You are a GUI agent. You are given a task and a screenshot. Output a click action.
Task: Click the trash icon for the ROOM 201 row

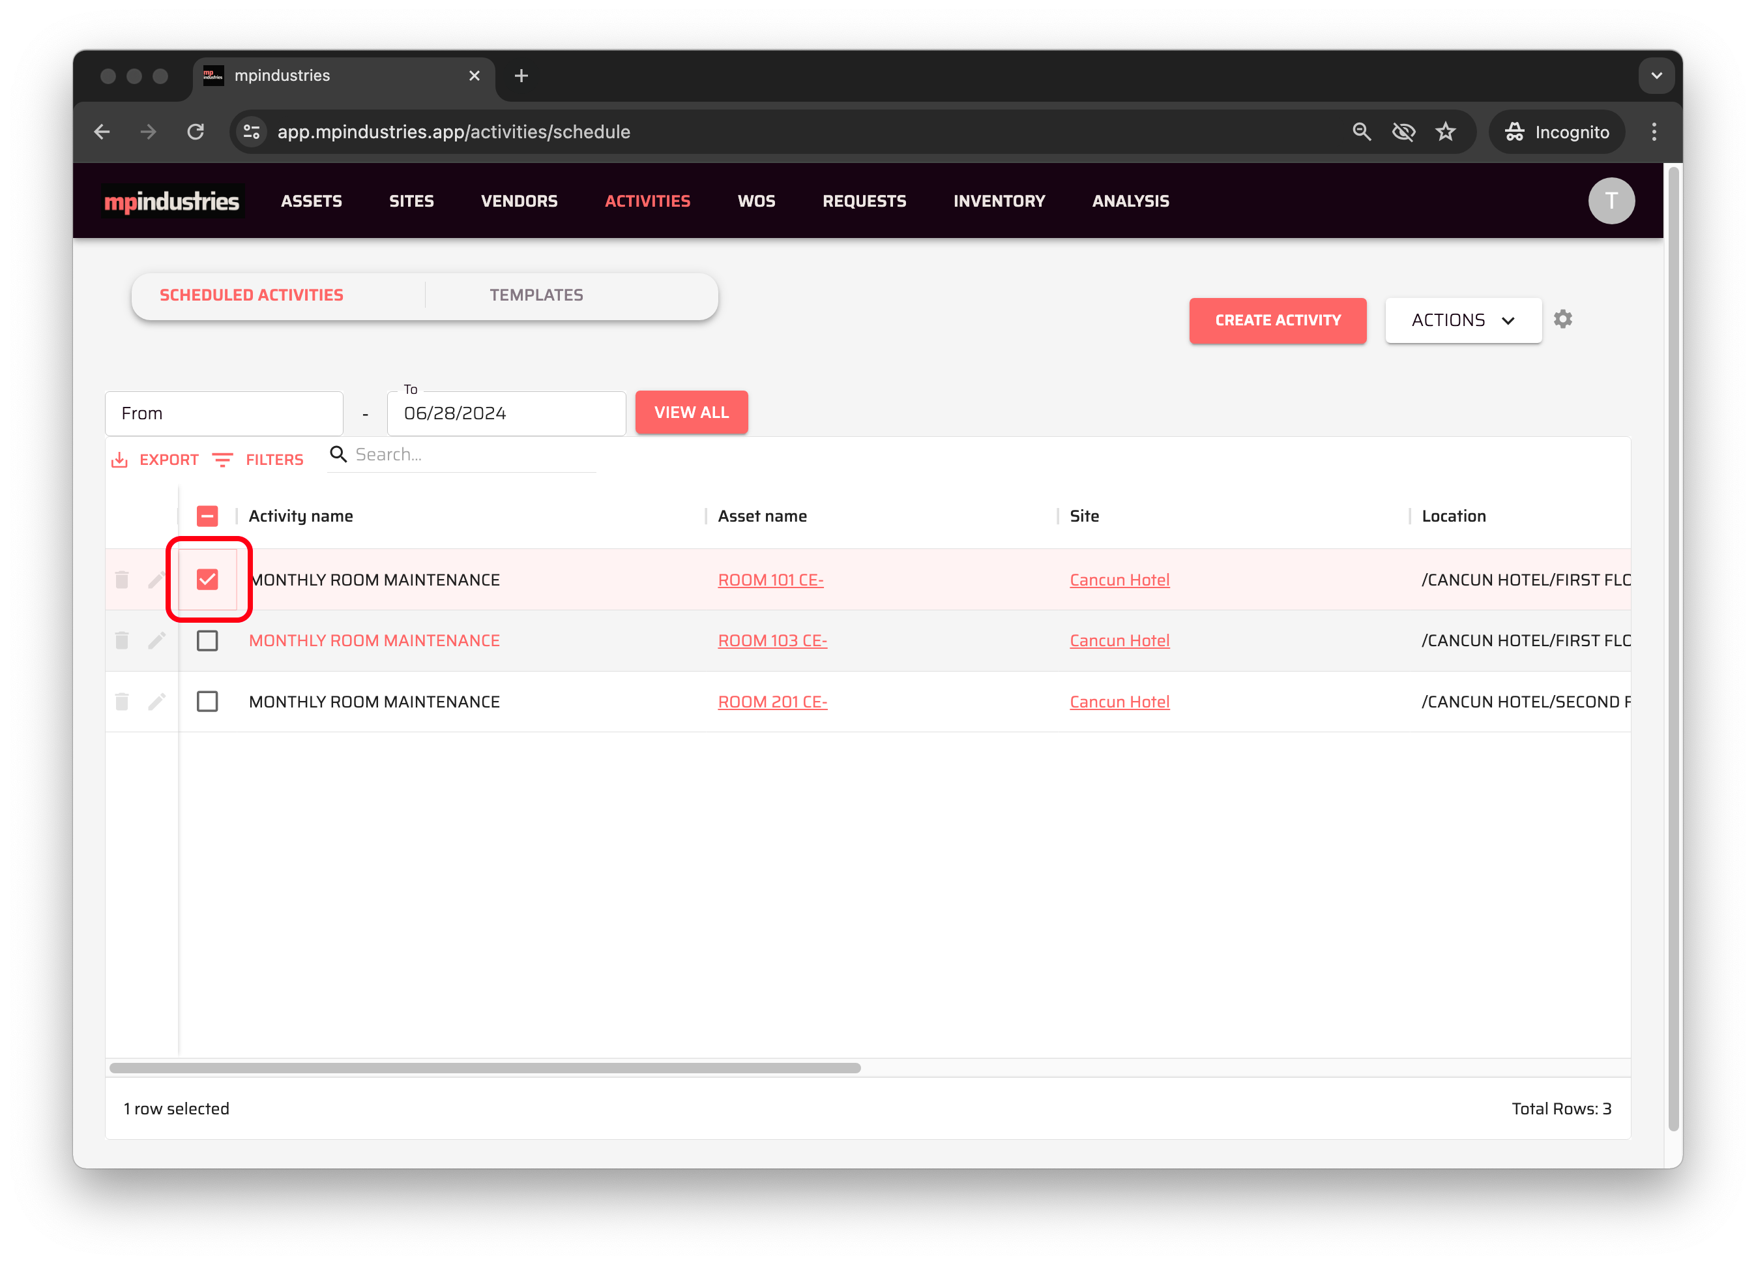click(121, 702)
